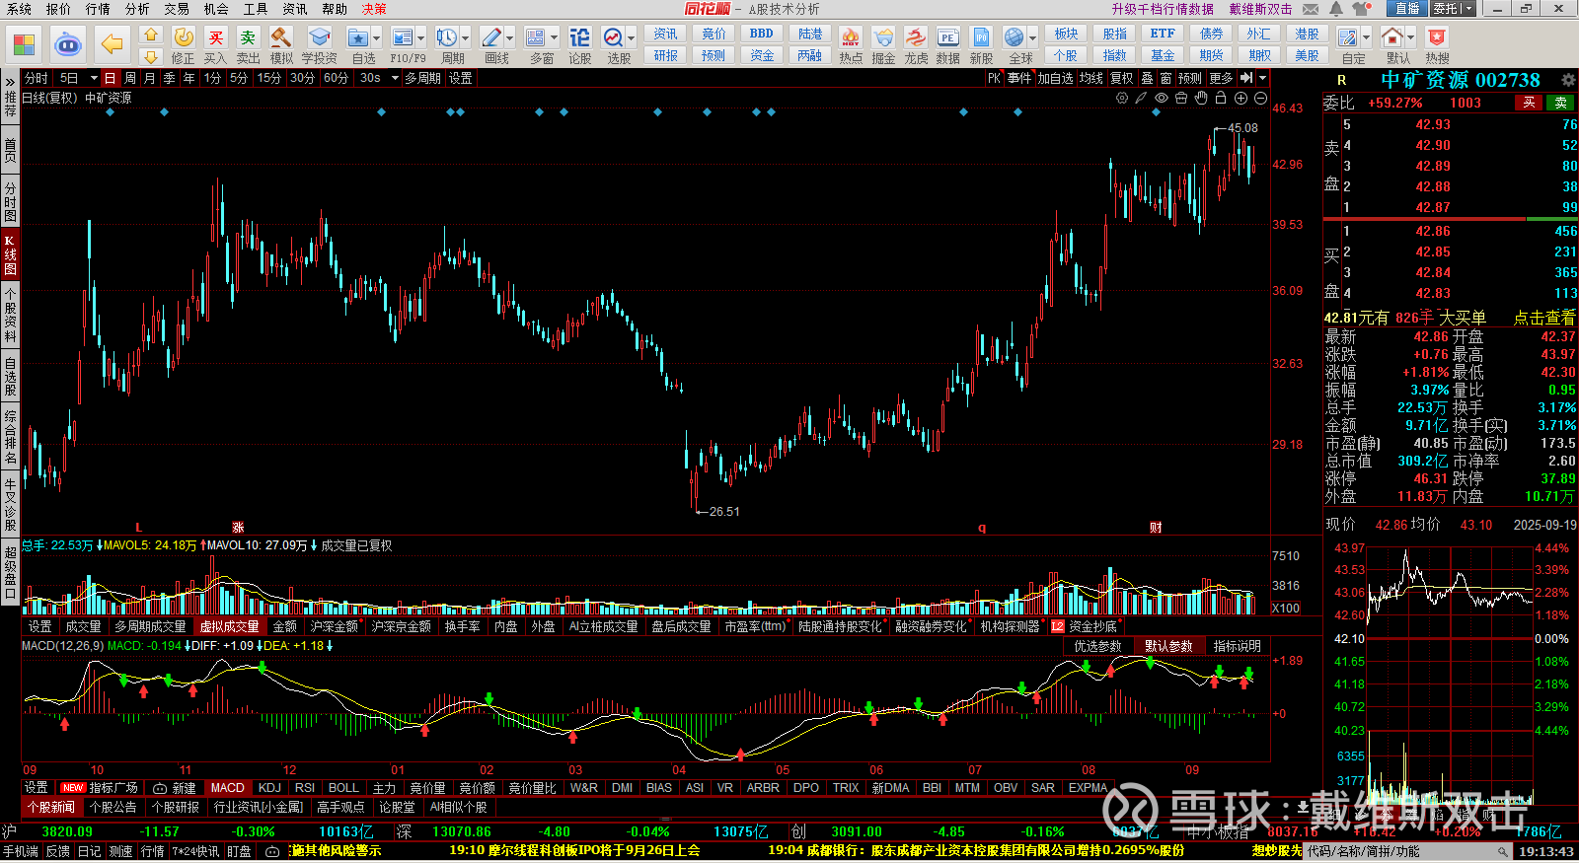Expand the F10/F9 dropdown arrow

coord(420,38)
